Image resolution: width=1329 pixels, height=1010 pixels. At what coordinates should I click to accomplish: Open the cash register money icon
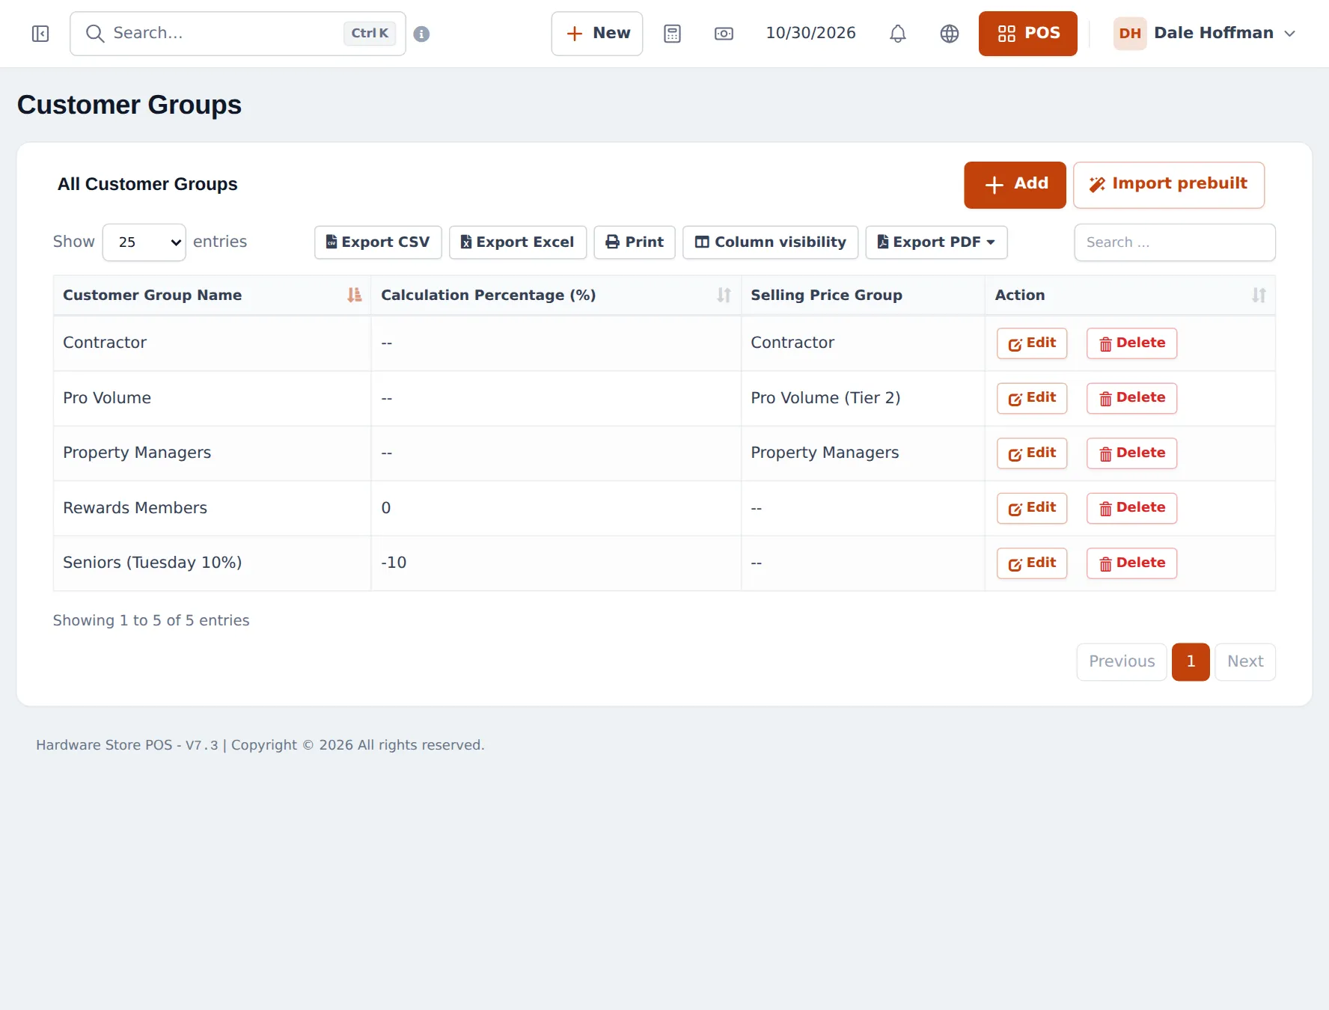(x=724, y=34)
